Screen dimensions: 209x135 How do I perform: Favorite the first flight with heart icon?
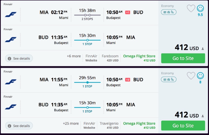coord(191,8)
